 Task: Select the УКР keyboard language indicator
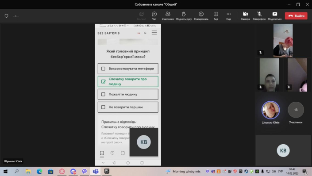pyautogui.click(x=281, y=171)
